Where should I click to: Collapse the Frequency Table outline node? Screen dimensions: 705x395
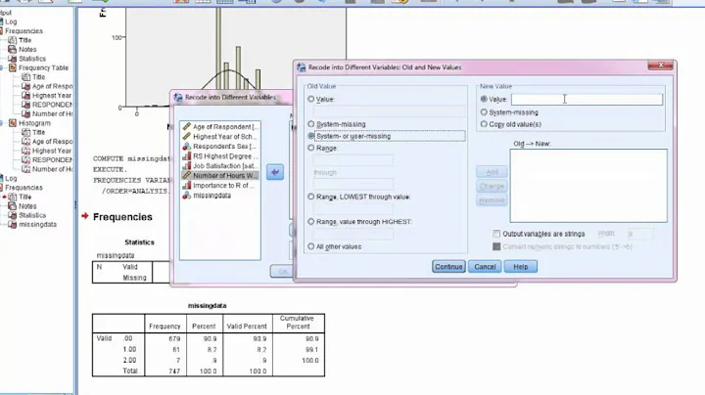pyautogui.click(x=2, y=67)
